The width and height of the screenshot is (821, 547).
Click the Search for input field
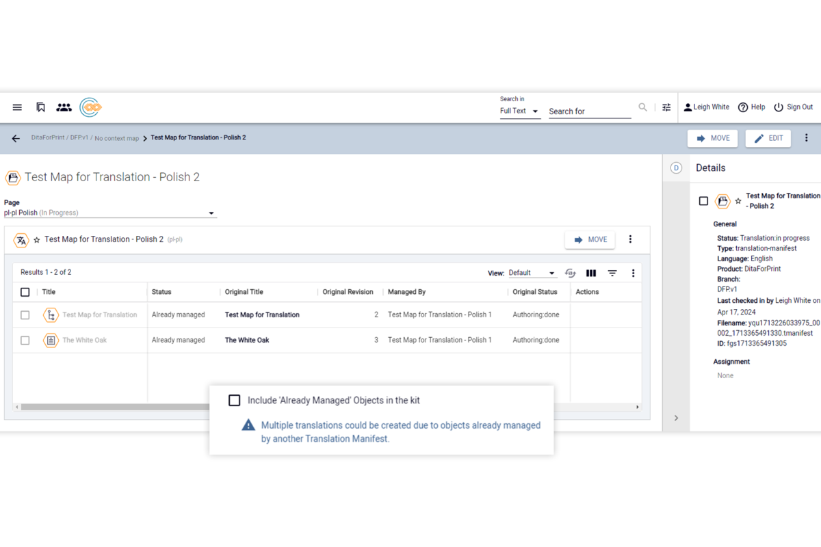click(x=590, y=111)
